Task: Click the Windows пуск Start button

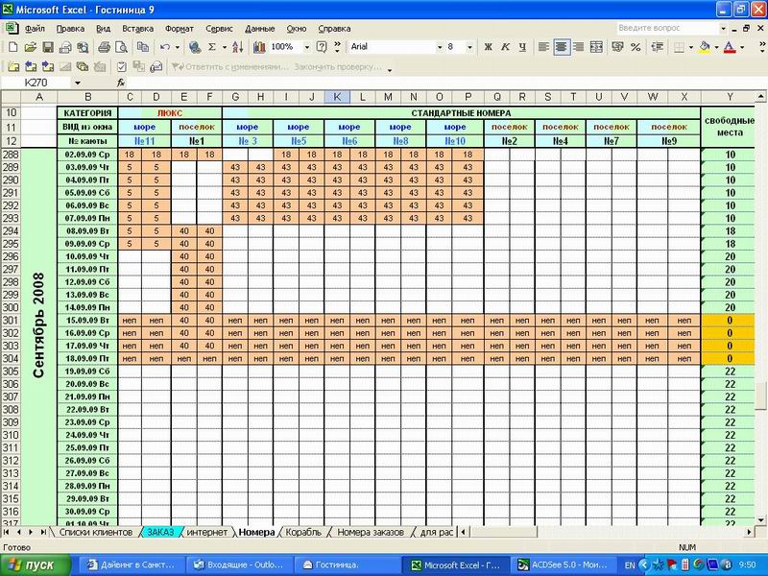Action: coord(35,564)
